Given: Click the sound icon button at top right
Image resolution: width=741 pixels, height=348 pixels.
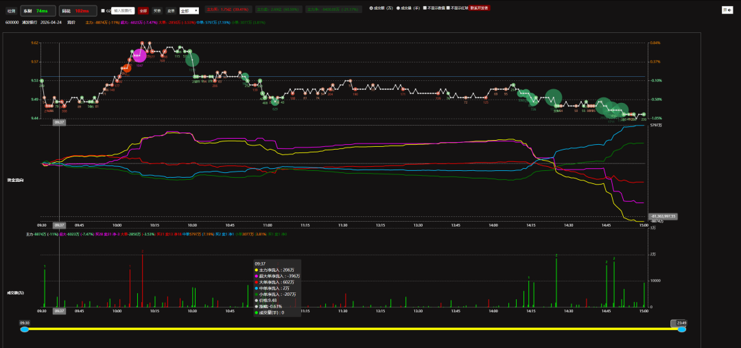Looking at the screenshot, I should coord(727,10).
